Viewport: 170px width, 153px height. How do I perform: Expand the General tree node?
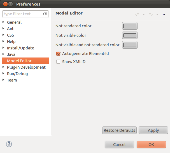coord(3,22)
